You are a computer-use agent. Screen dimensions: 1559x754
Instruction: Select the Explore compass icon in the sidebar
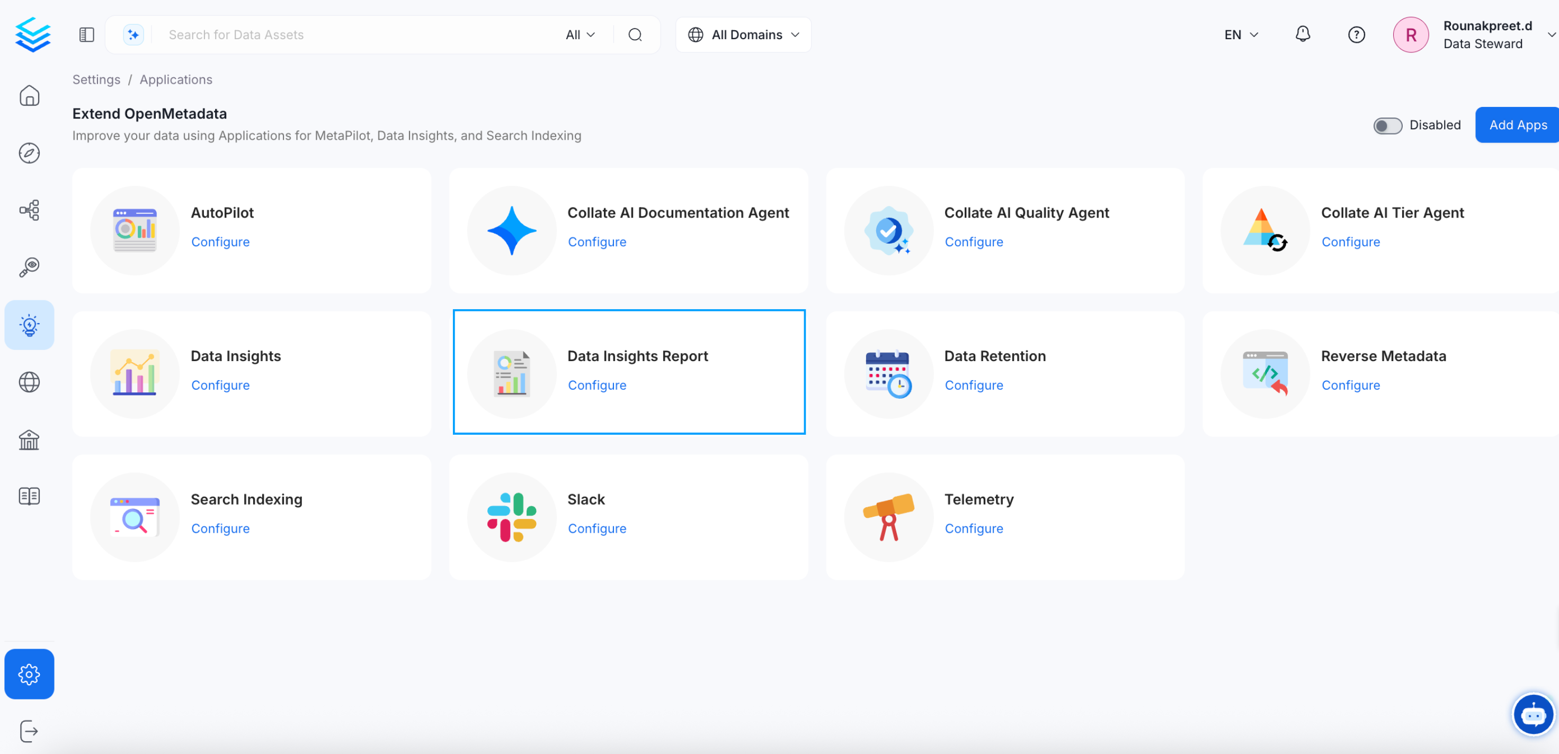[x=29, y=153]
